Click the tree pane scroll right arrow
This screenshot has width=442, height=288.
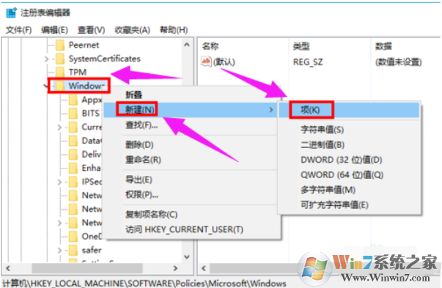tap(175, 268)
